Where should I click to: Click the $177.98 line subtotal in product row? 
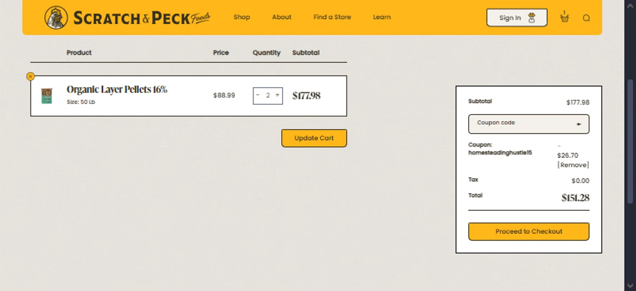tap(307, 96)
